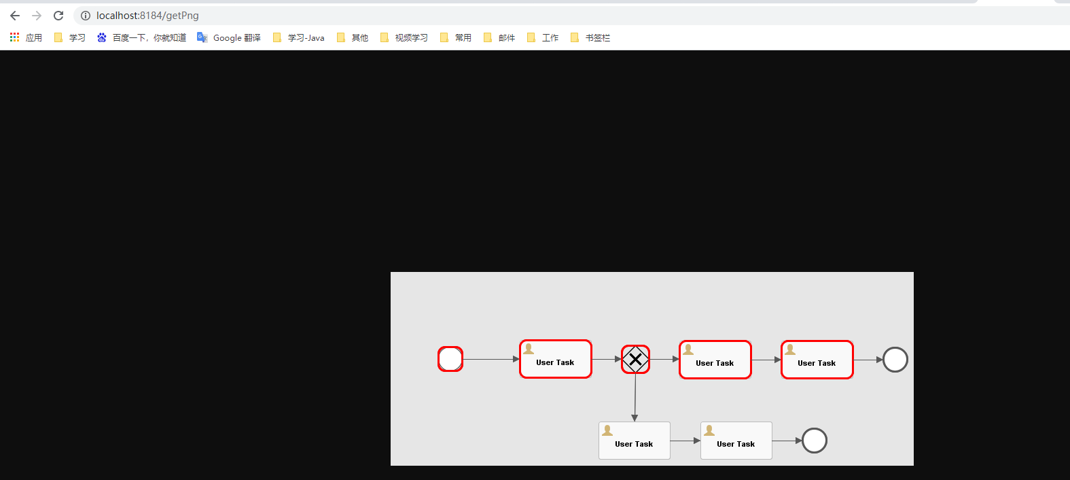
Task: Click the Baidu paw icon in bookmarks bar
Action: (102, 37)
